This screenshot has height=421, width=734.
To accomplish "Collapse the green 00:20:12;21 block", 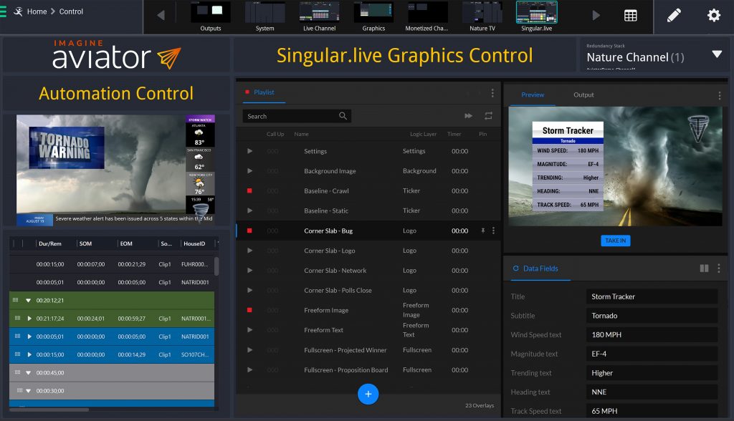I will point(28,300).
